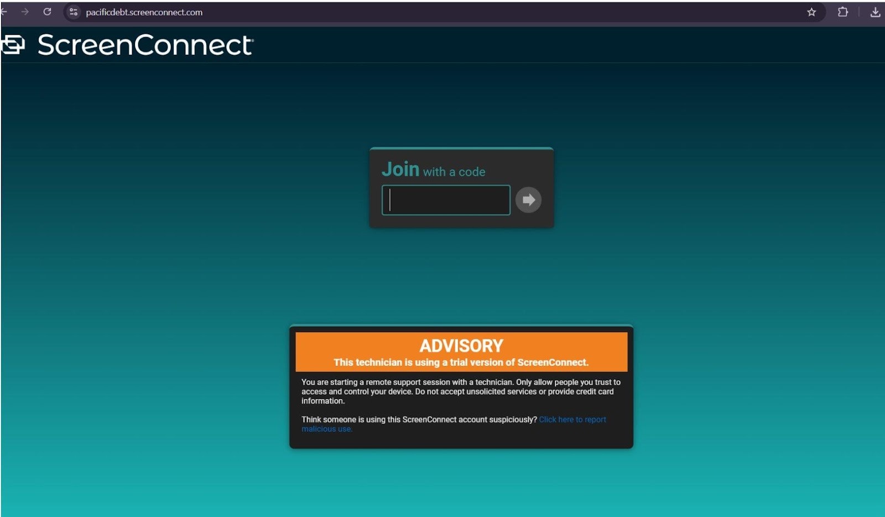This screenshot has width=885, height=517.
Task: Click inside the join code input field
Action: (x=445, y=200)
